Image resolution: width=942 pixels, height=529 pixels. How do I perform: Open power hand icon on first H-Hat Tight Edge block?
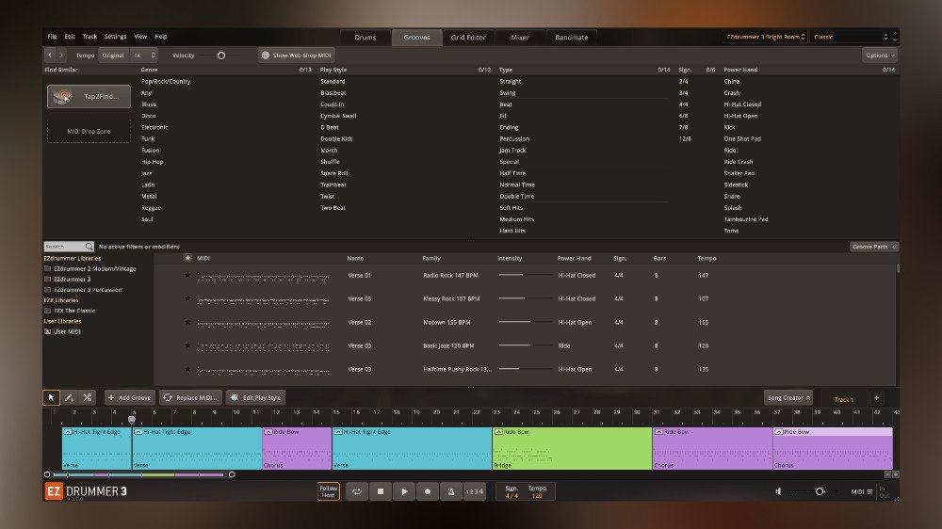click(x=68, y=432)
